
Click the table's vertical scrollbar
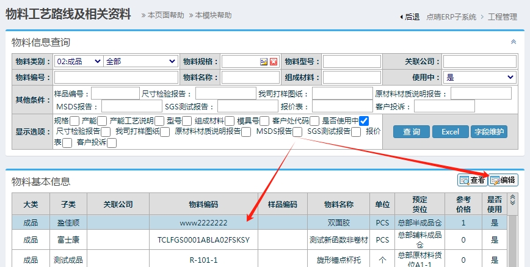[x=512, y=241]
